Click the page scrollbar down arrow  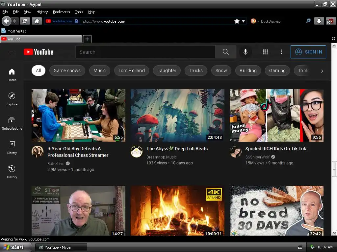pos(334,233)
